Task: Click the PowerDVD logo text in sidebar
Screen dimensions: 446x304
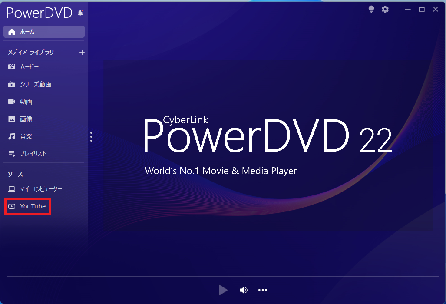Action: tap(40, 13)
